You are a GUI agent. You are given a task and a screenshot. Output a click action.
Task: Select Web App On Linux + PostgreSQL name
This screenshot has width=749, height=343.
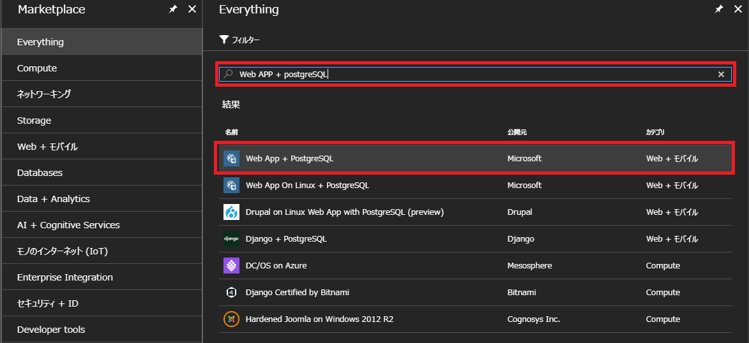click(307, 185)
